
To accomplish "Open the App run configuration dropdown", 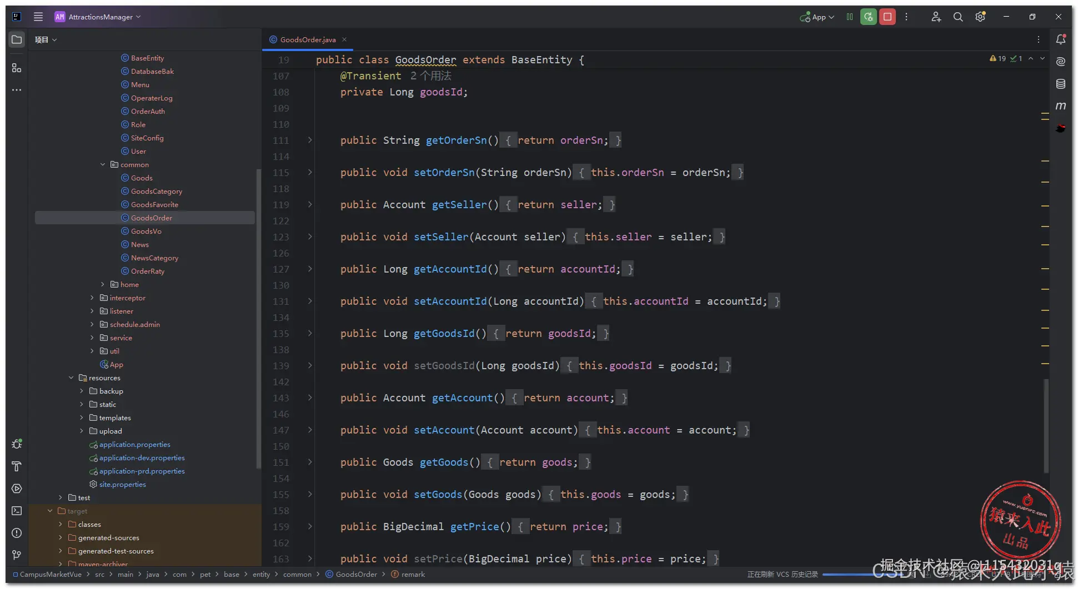I will click(x=817, y=17).
